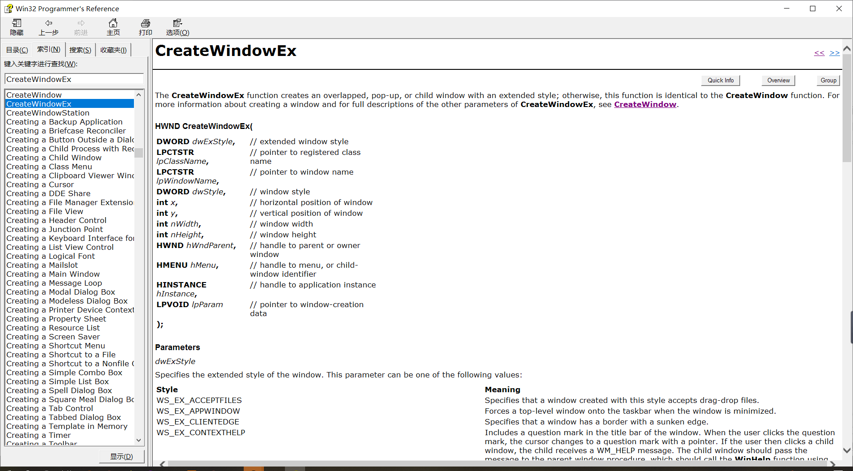Select Creating a Header Control entry
The height and width of the screenshot is (471, 853).
point(56,220)
